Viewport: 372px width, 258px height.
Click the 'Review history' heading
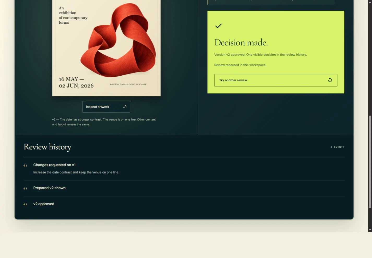(47, 147)
